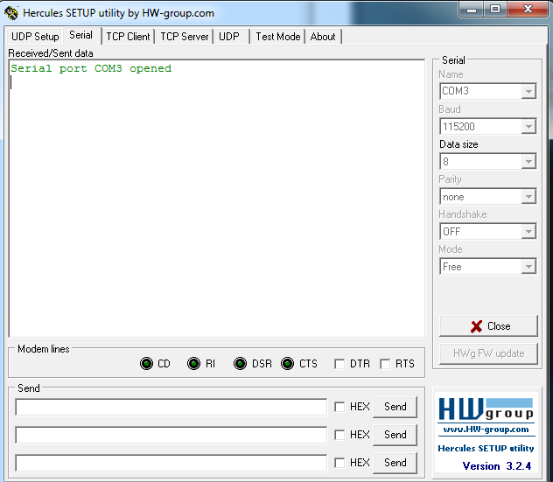553x482 pixels.
Task: Click 'Serial port COM3 opened' message
Action: (x=91, y=68)
